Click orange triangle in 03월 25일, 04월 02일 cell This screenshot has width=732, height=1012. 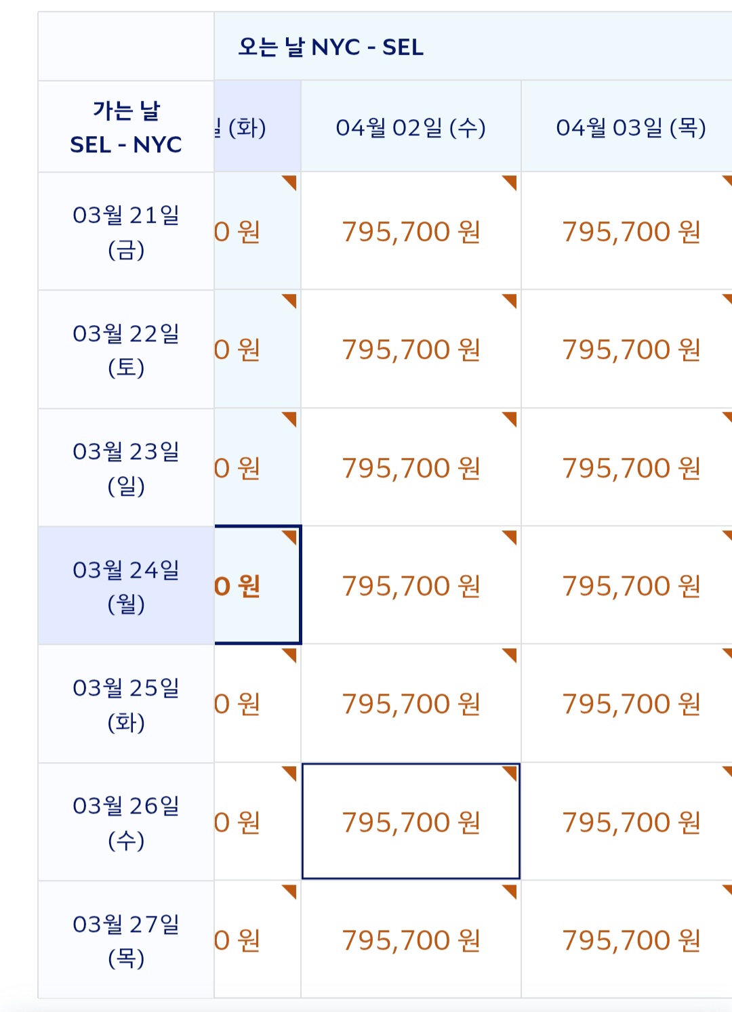(x=511, y=654)
